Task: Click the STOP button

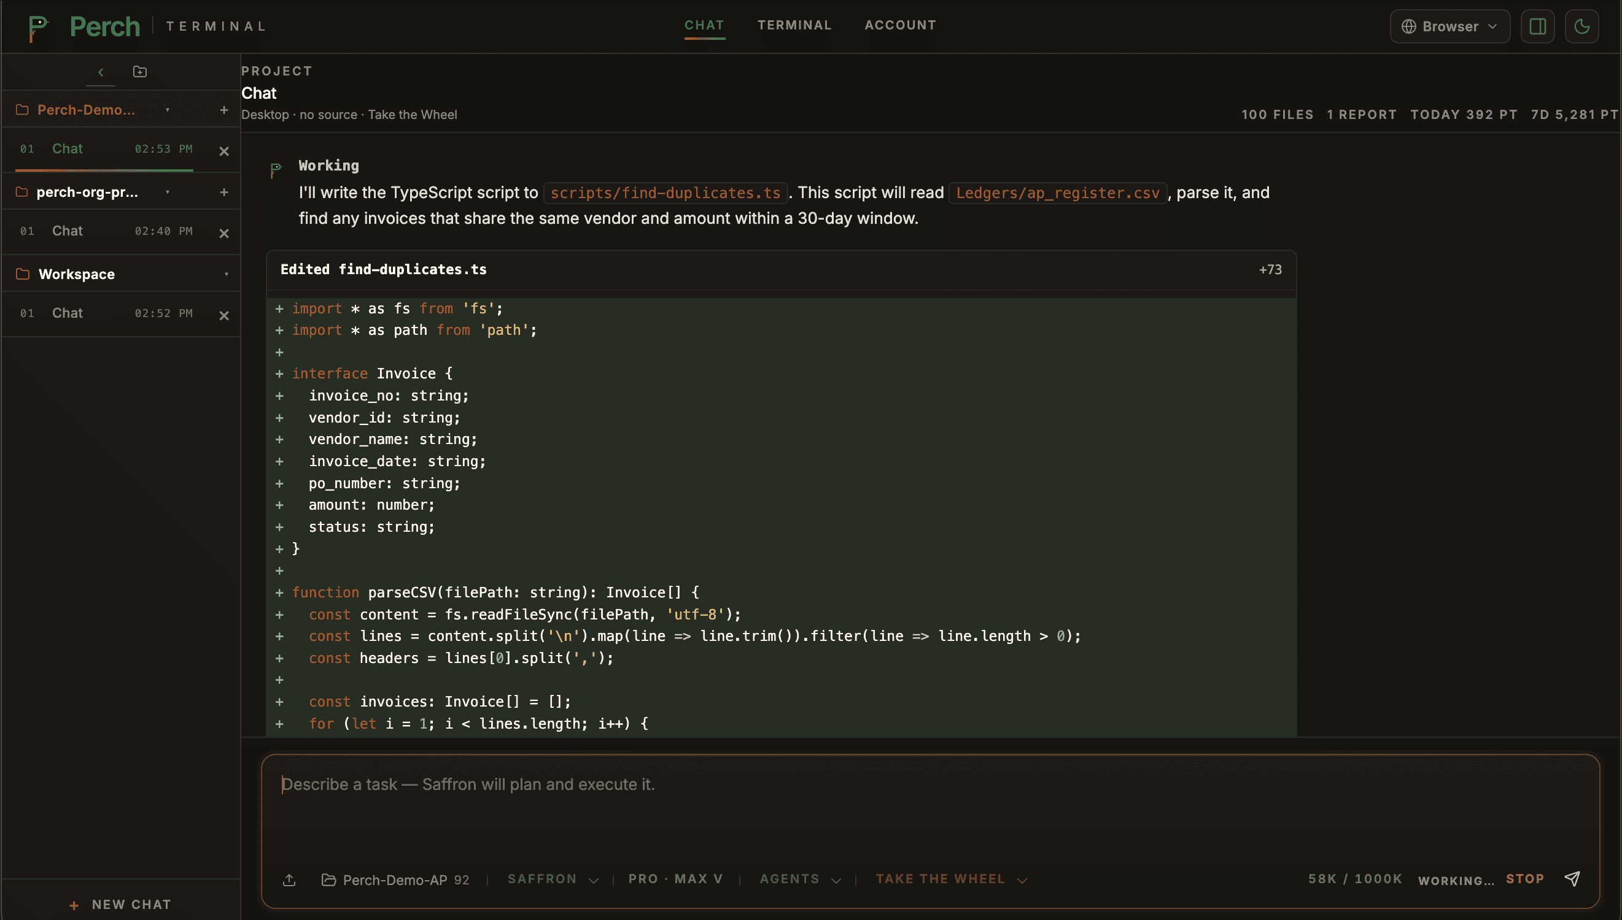Action: tap(1524, 879)
